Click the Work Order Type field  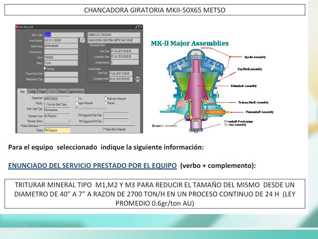(57, 110)
